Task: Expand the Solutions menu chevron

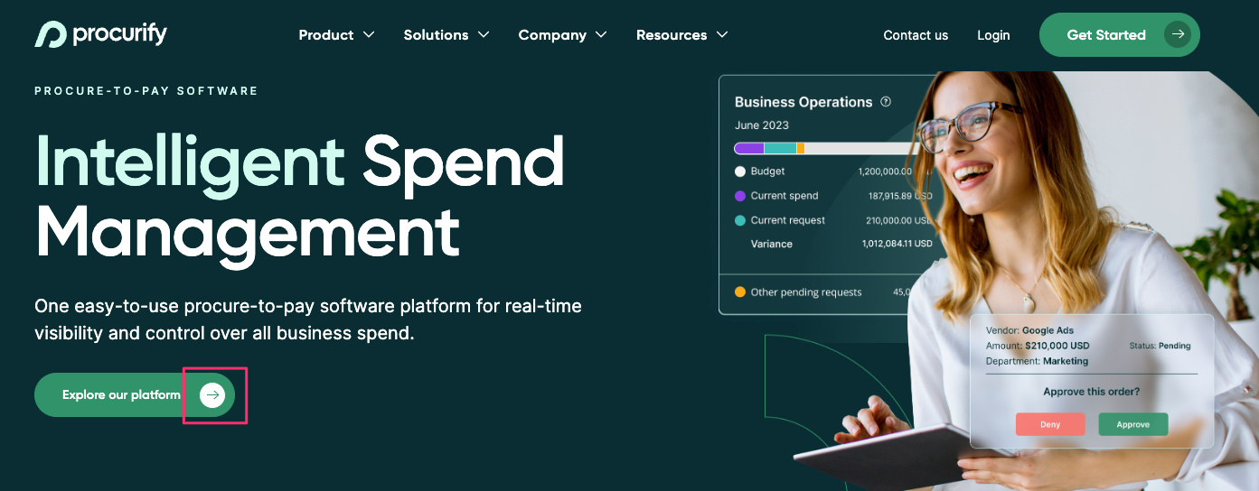Action: click(484, 35)
